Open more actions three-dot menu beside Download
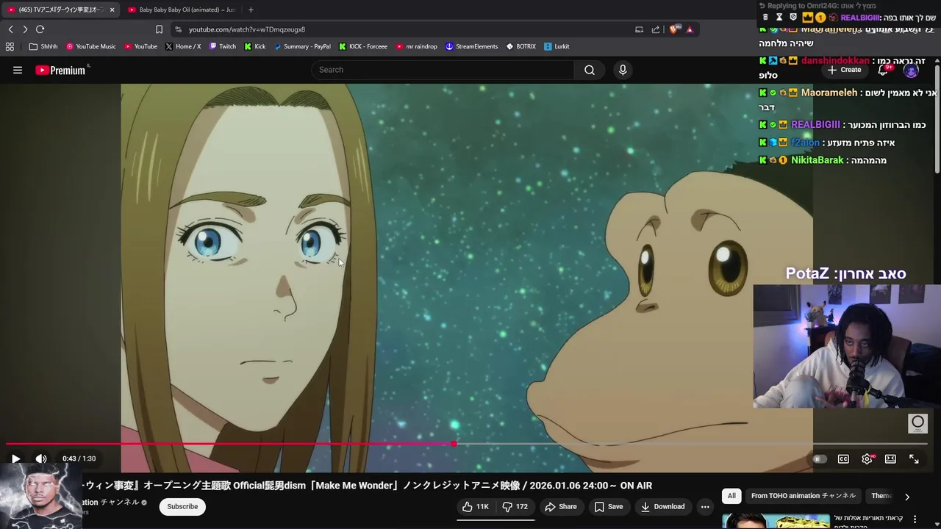This screenshot has width=941, height=529. 705,506
